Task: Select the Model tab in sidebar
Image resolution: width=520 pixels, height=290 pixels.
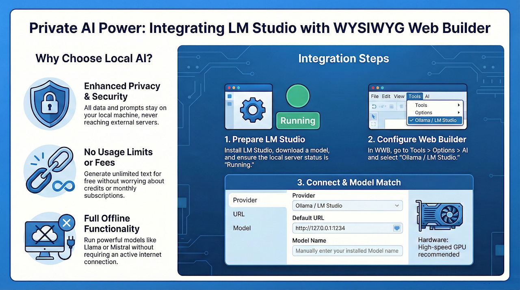Action: point(242,228)
